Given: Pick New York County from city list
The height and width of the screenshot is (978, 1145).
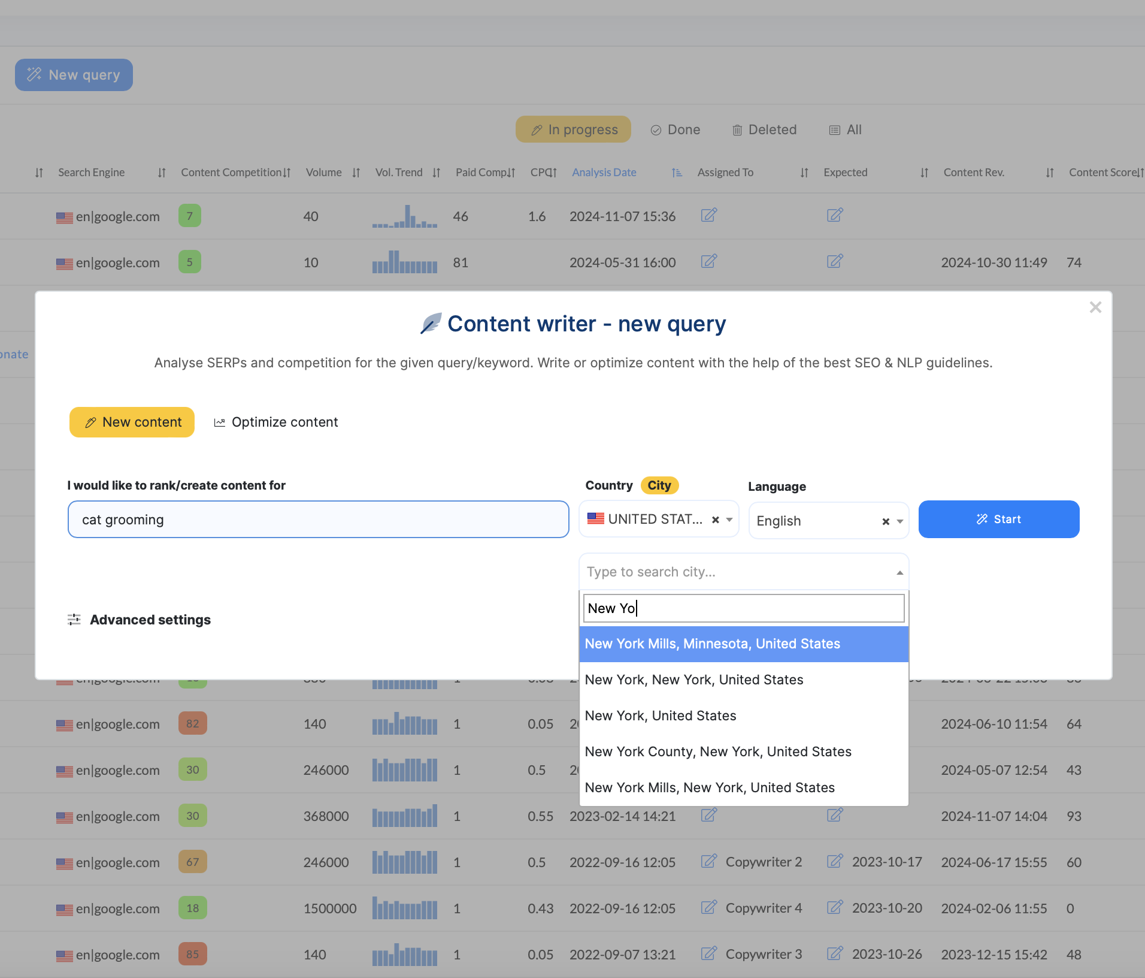Looking at the screenshot, I should point(717,751).
